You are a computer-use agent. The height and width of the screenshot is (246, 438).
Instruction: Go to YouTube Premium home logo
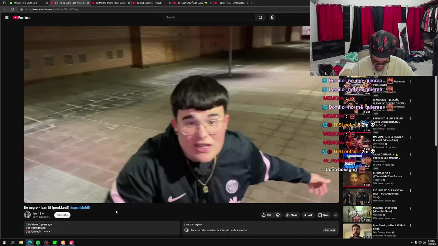click(22, 17)
